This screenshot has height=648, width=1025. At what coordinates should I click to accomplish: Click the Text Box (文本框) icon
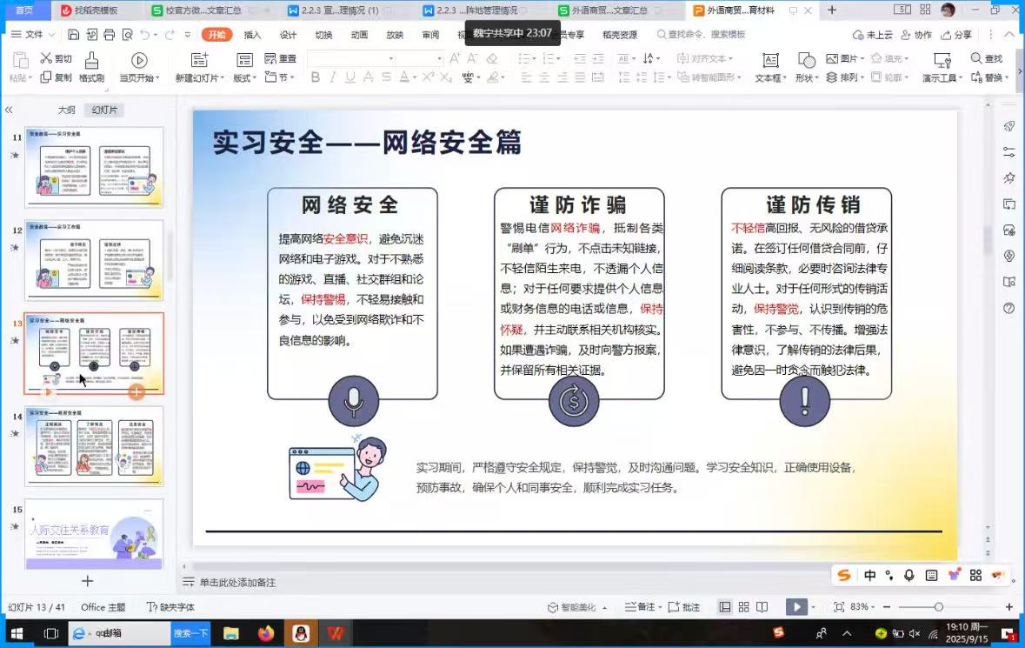(x=770, y=60)
